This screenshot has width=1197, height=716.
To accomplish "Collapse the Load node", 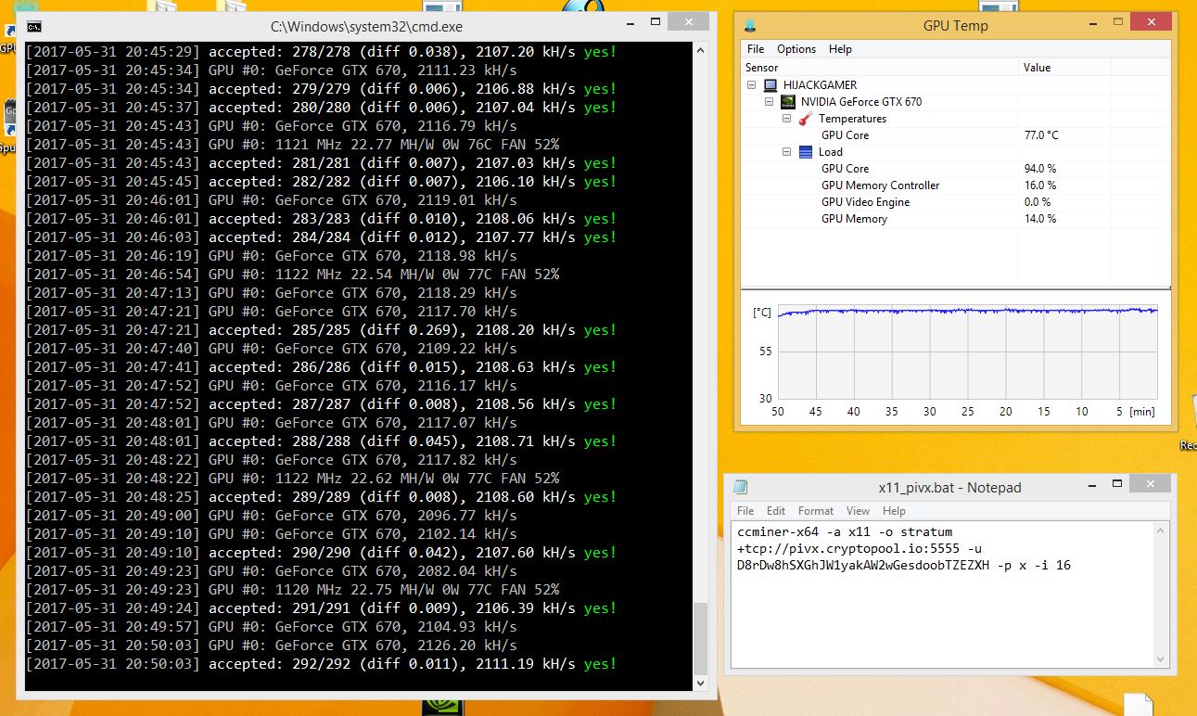I will point(786,152).
